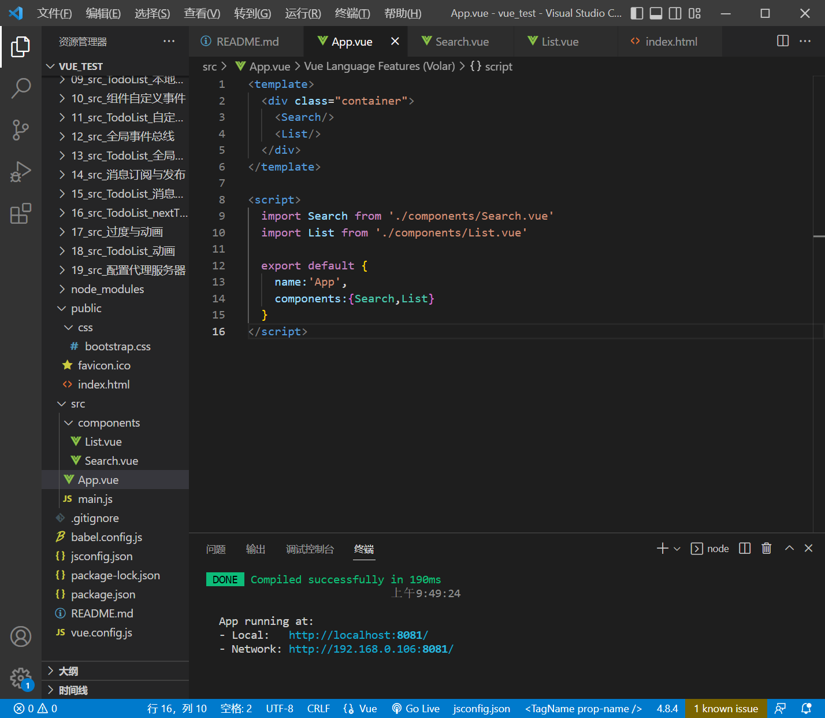Viewport: 825px width, 718px height.
Task: Open Customize Layout icon
Action: (694, 13)
